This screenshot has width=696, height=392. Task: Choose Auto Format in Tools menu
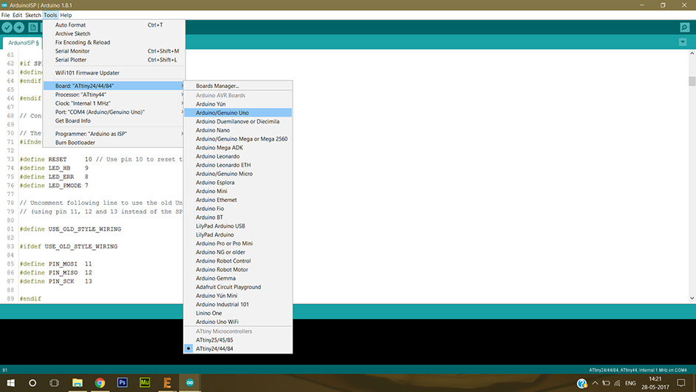[114, 25]
